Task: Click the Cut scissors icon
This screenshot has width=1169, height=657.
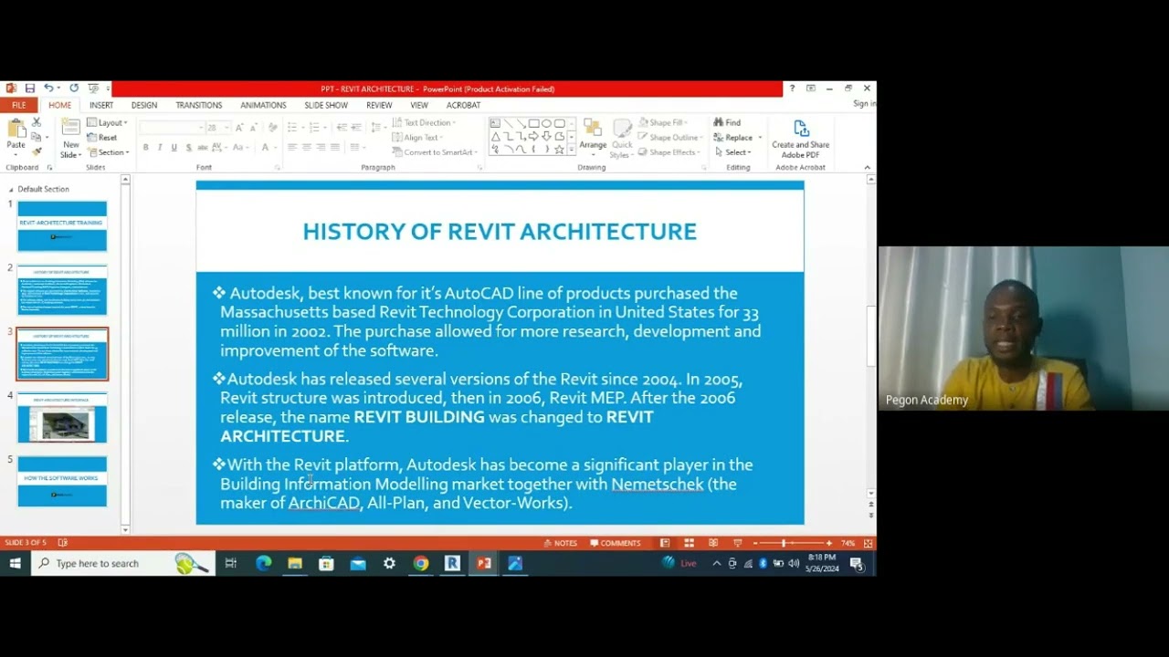Action: pos(37,121)
